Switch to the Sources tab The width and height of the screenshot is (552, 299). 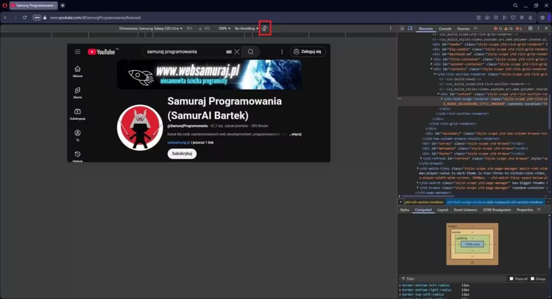(463, 29)
